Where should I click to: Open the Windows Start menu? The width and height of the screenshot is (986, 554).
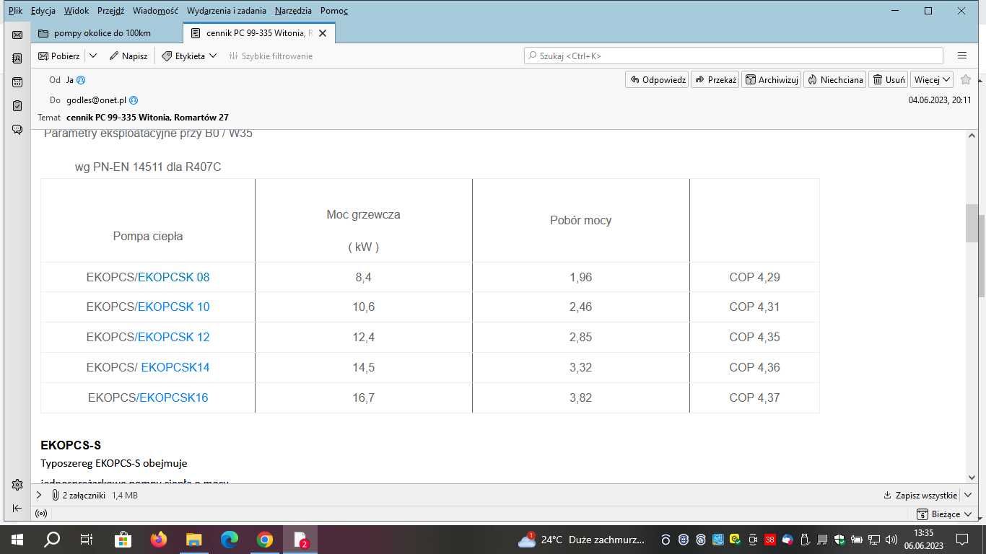click(17, 540)
